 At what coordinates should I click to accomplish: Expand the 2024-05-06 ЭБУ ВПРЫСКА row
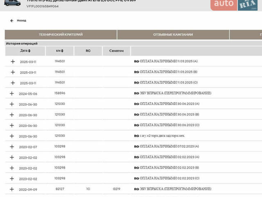[12, 94]
